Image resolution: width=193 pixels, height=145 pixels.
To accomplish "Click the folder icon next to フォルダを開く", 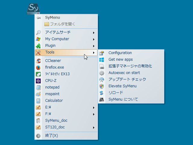I will pos(47,24).
